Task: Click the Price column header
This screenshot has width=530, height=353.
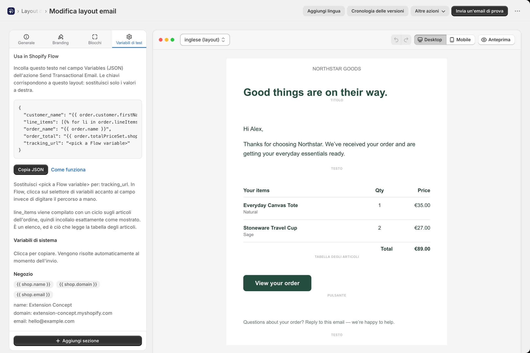Action: click(424, 190)
